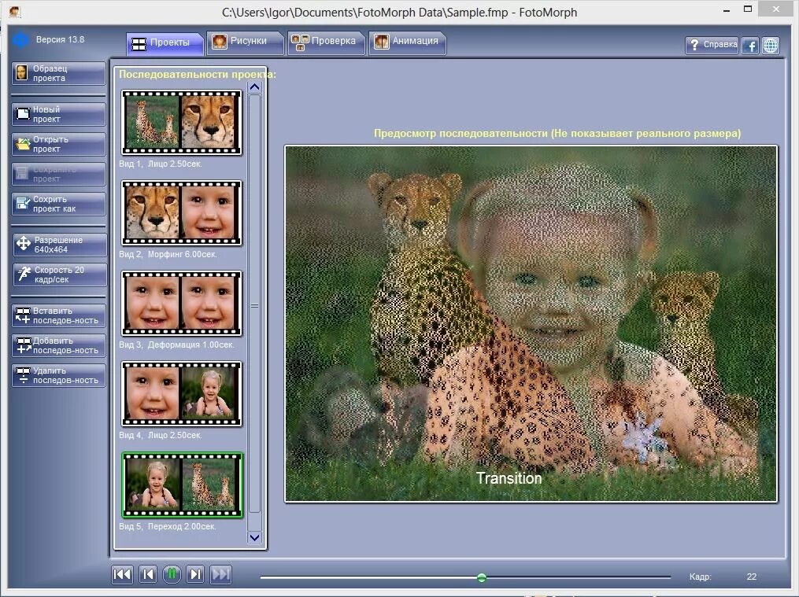Jump to first frame button
The height and width of the screenshot is (597, 799).
coord(122,575)
